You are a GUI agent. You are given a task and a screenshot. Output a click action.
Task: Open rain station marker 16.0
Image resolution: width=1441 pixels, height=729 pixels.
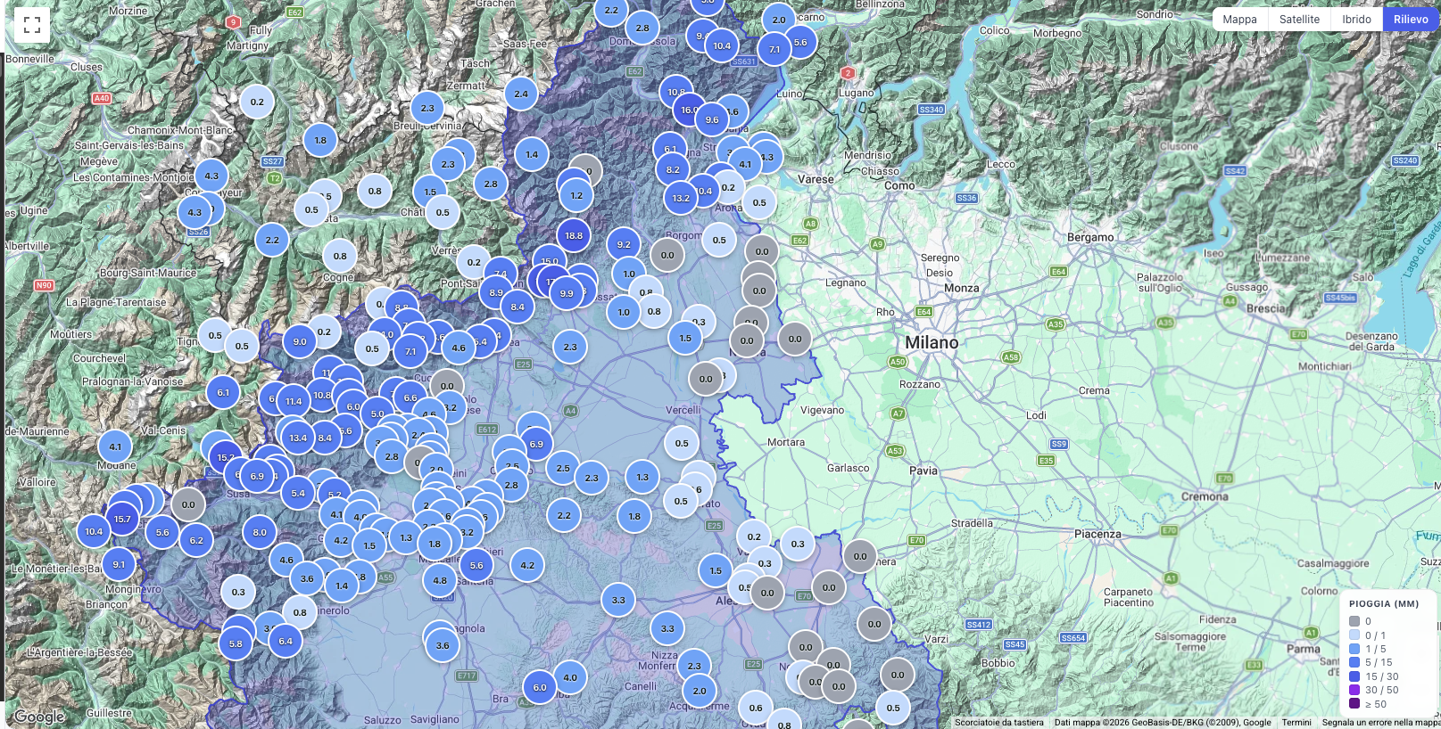690,111
